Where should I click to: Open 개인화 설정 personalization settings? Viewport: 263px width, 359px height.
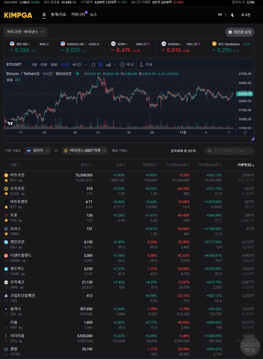(x=240, y=32)
